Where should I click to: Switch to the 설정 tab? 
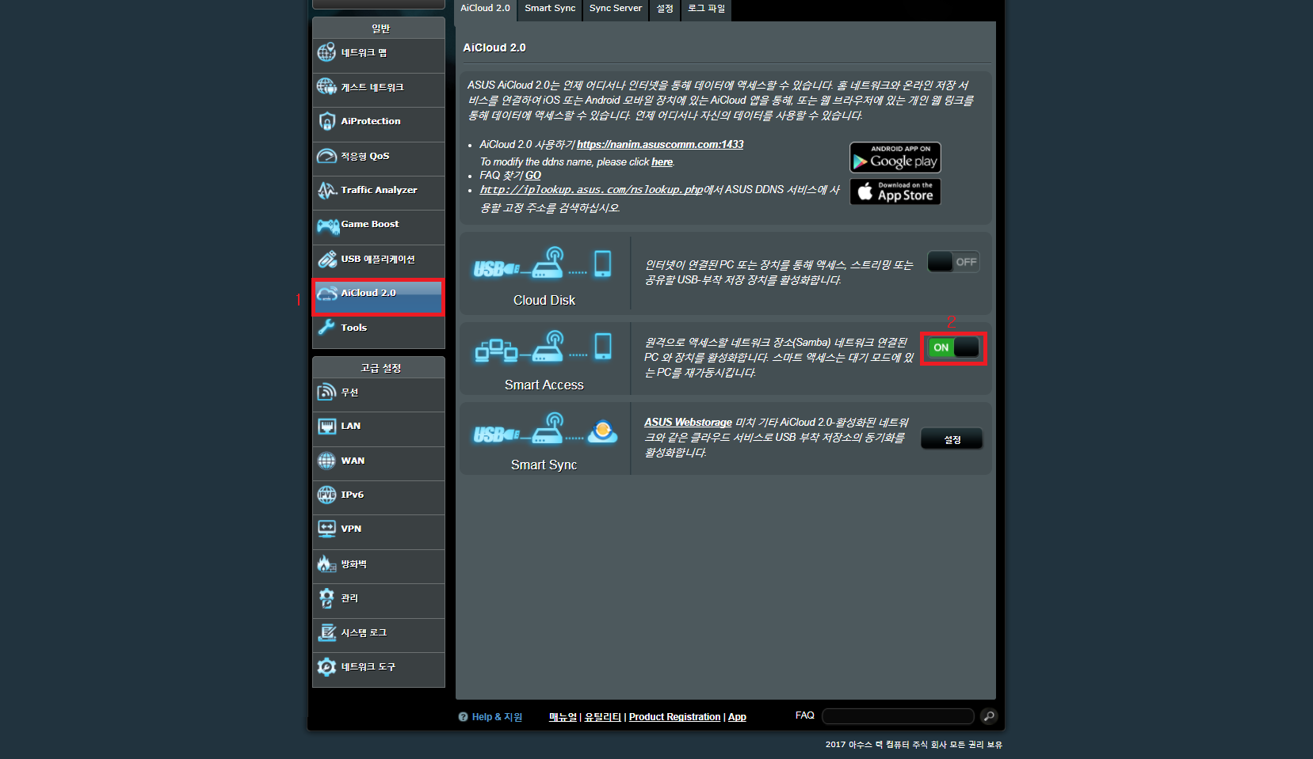point(665,9)
